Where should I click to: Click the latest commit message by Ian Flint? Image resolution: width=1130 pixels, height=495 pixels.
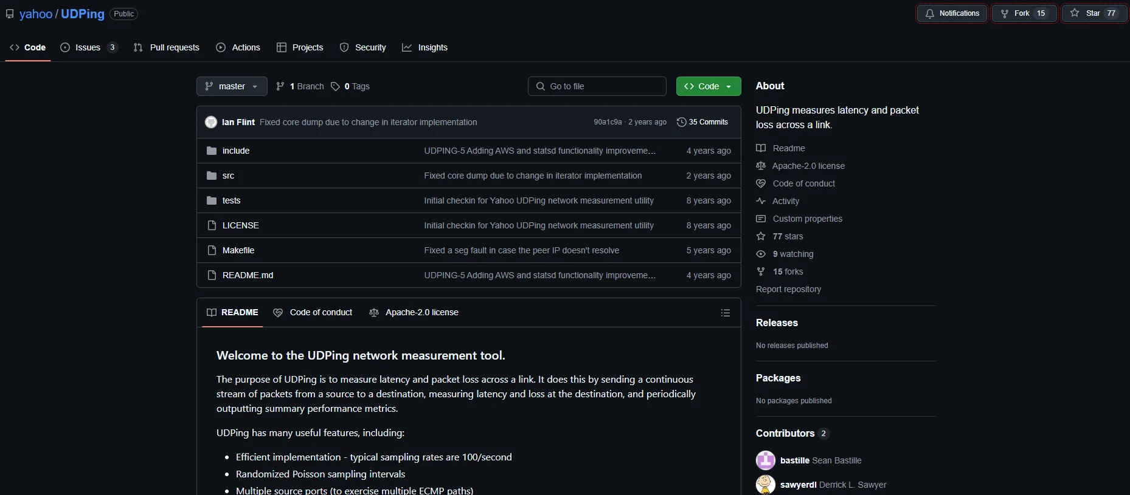369,122
